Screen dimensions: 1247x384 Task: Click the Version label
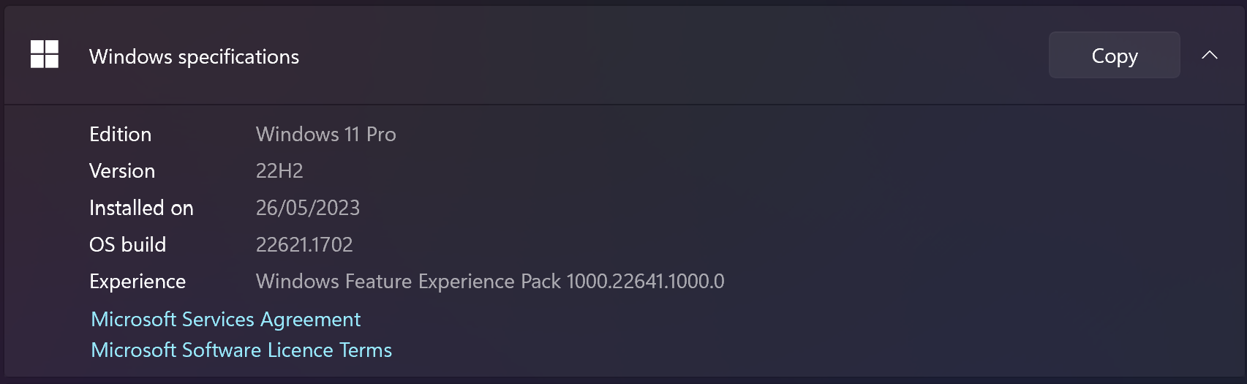point(122,171)
